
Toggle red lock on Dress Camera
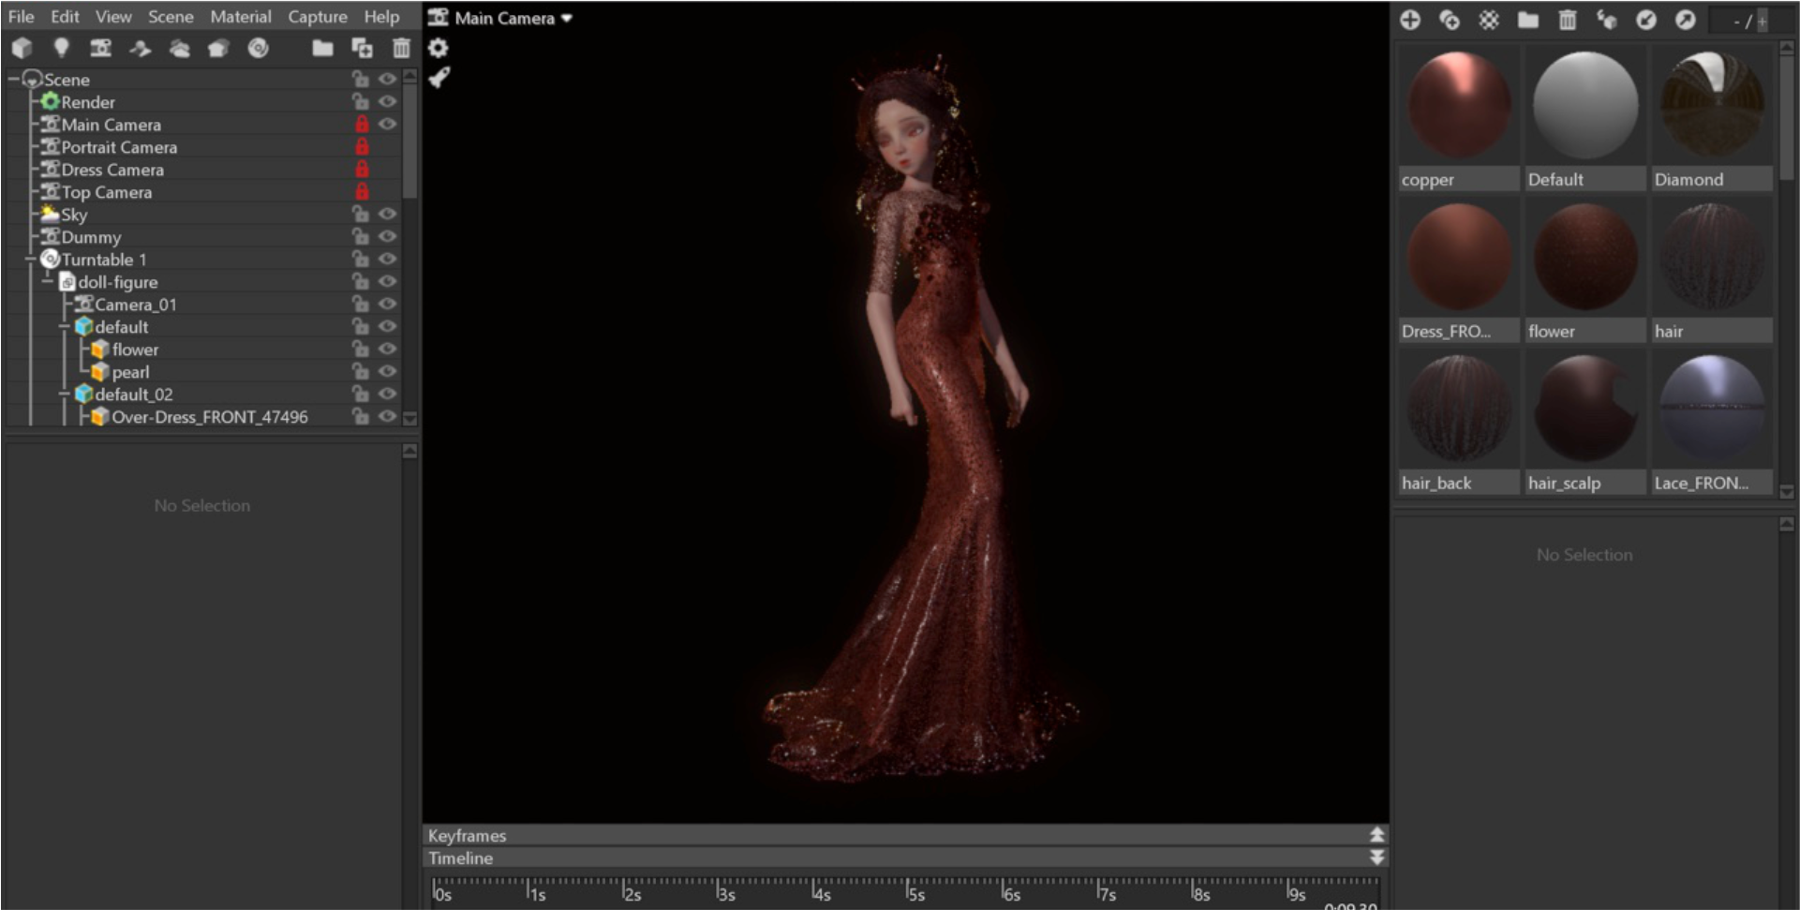tap(362, 170)
